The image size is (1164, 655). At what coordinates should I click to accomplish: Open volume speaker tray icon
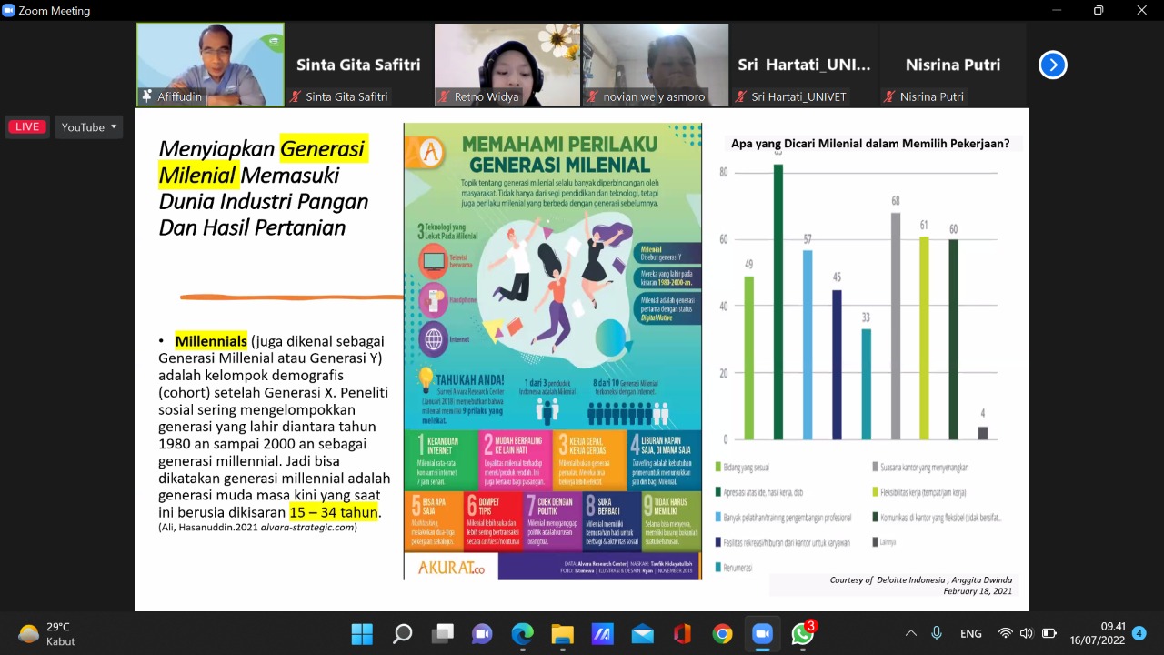1027,634
